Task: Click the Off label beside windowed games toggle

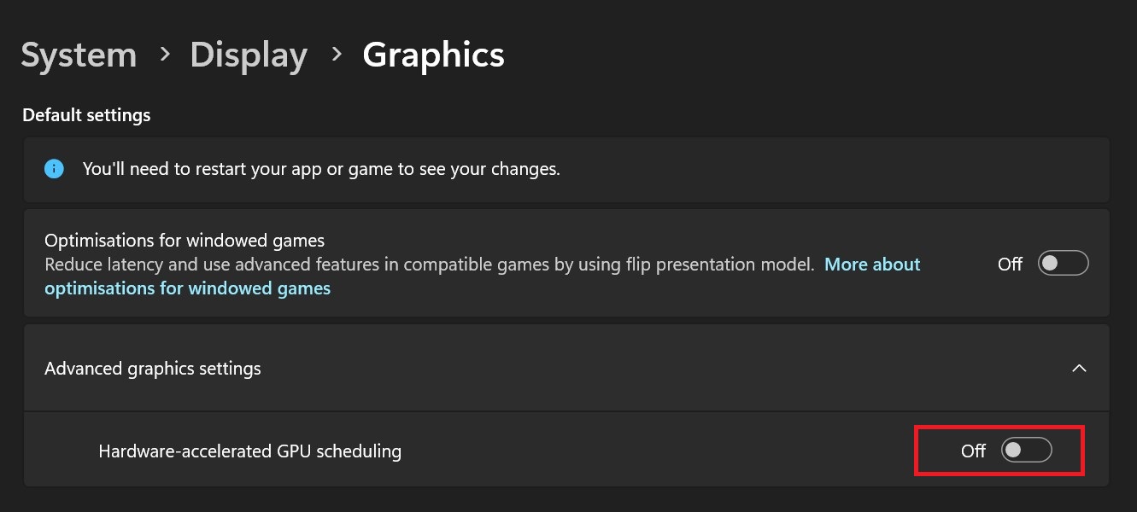Action: (1010, 265)
